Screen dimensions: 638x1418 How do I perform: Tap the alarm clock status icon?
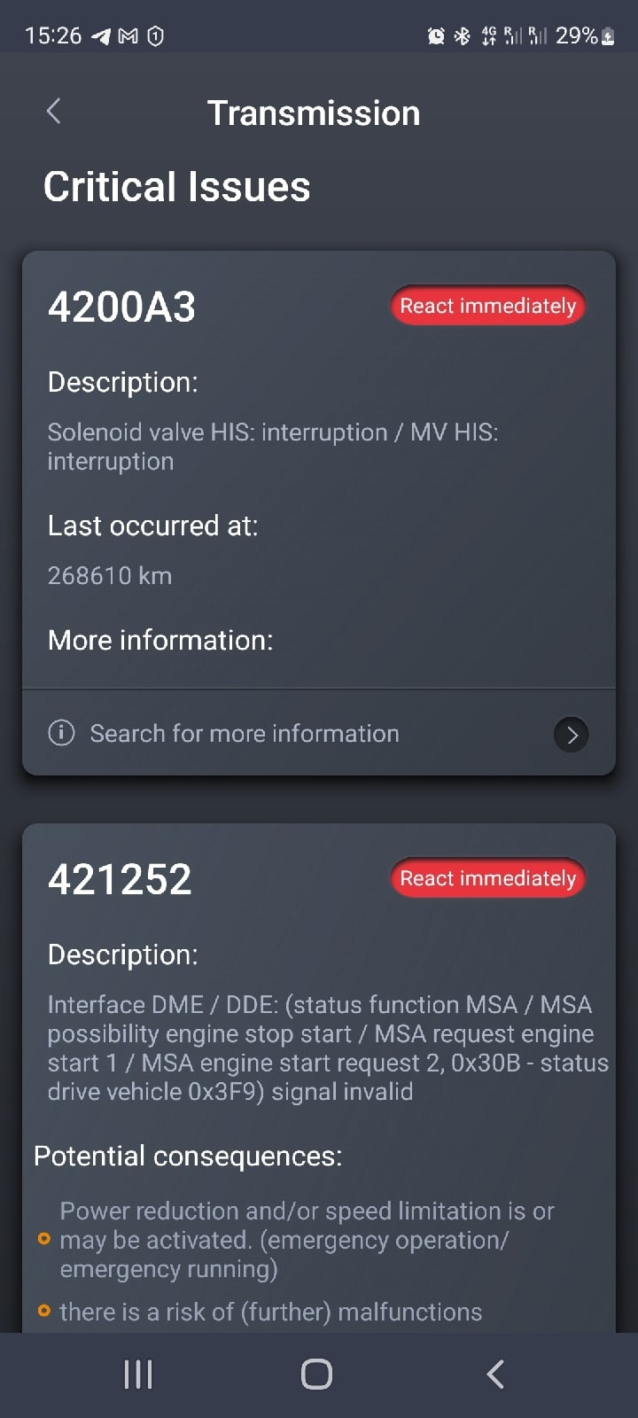click(x=436, y=36)
